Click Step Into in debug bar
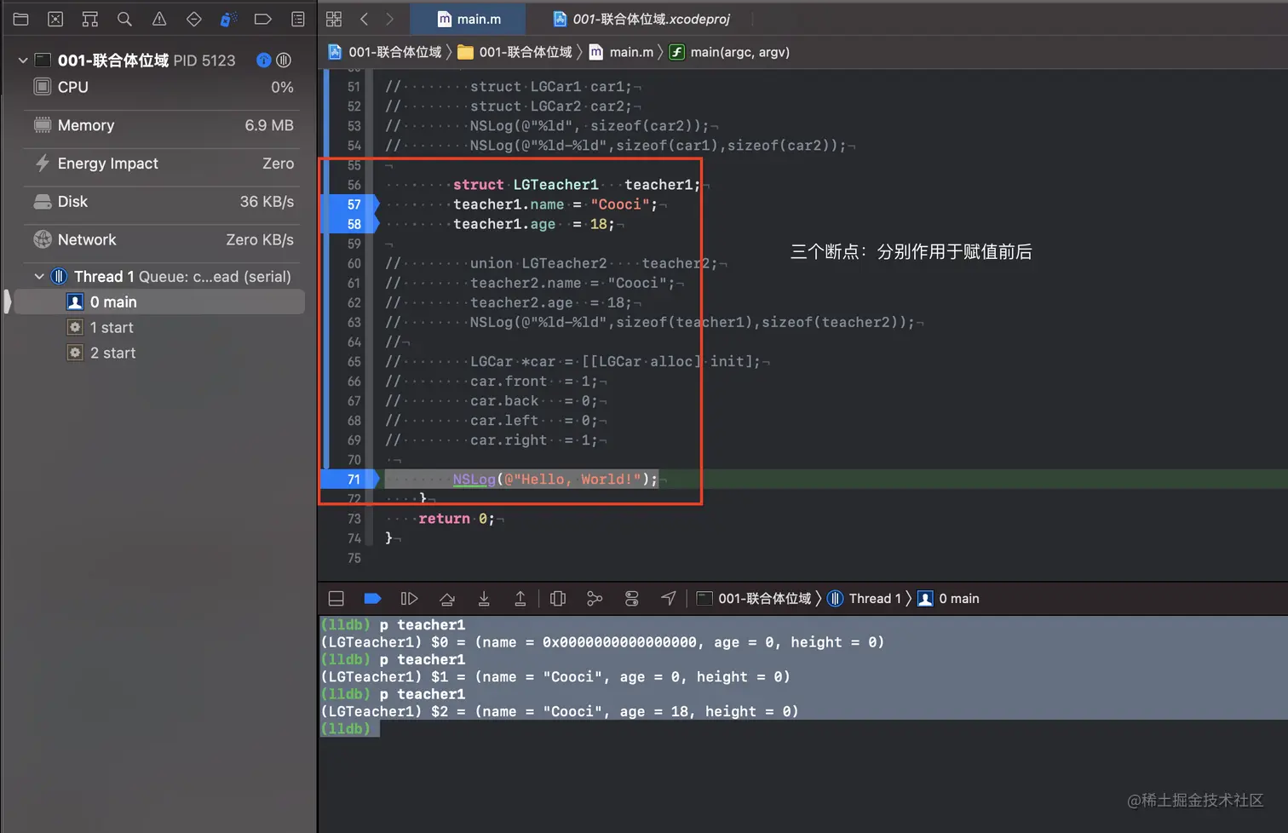The height and width of the screenshot is (833, 1288). [x=484, y=599]
